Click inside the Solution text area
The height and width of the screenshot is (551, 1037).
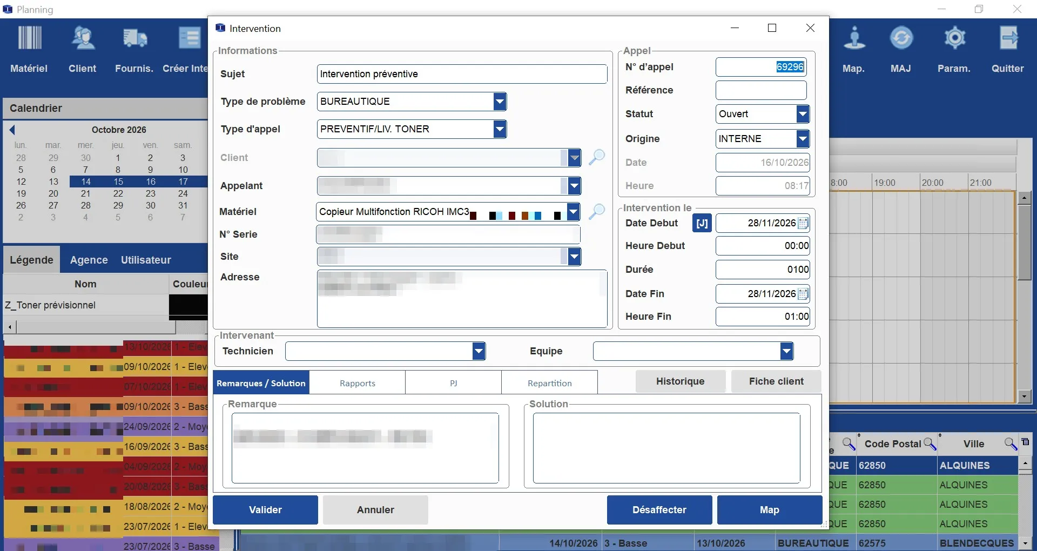[x=666, y=448]
